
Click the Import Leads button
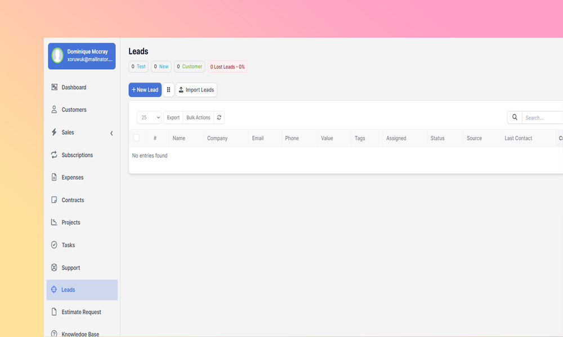tap(196, 89)
